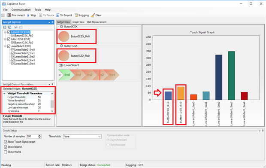The width and height of the screenshot is (266, 168).
Task: Click the first toolbar icon left of Disconnect
Action: point(3,15)
